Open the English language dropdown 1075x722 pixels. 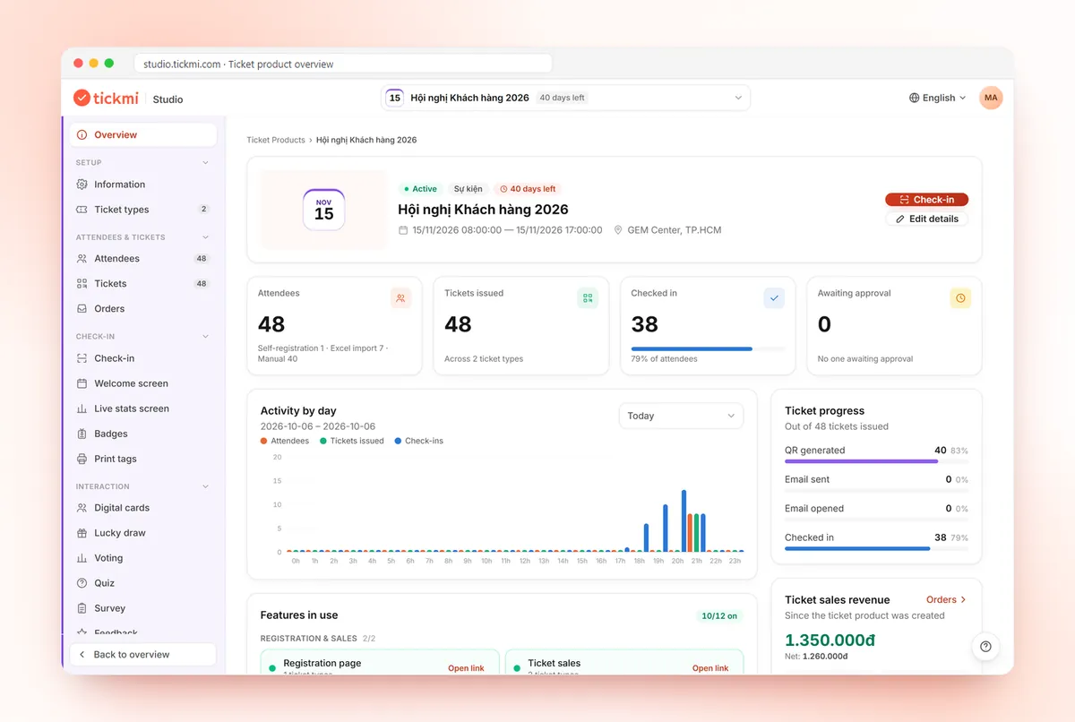pos(937,98)
